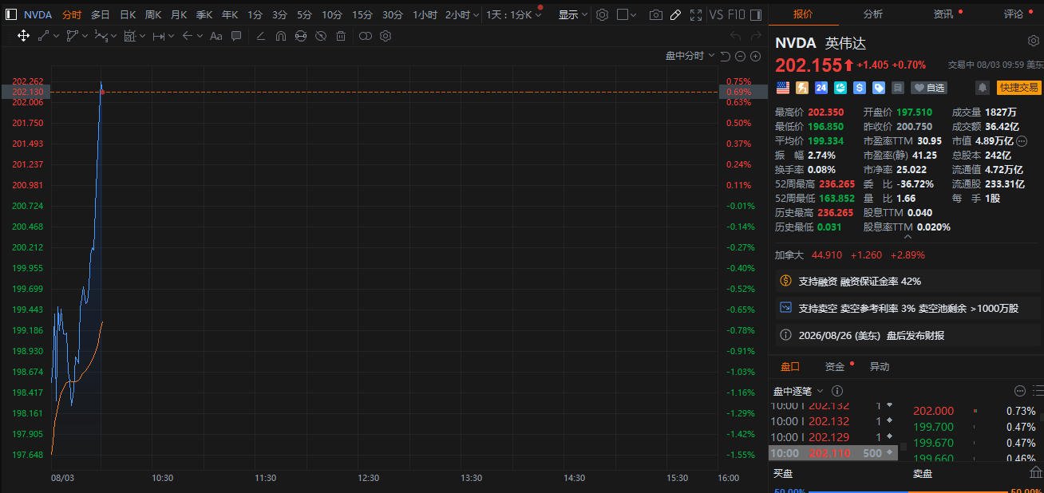Click the 24-hour trading badge icon
This screenshot has width=1044, height=493.
(x=821, y=88)
